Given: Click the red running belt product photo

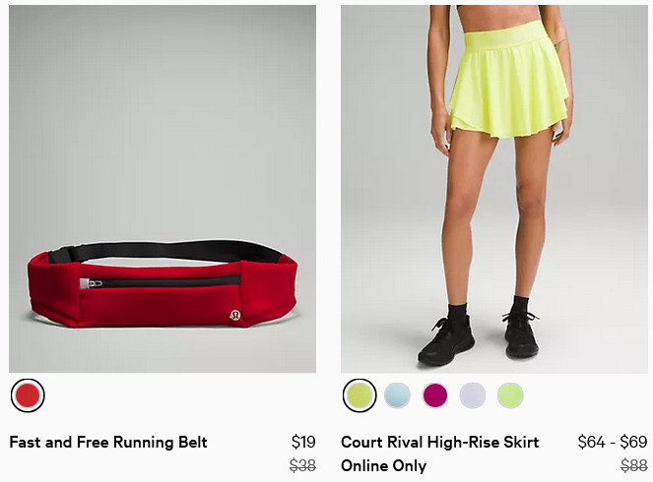Looking at the screenshot, I should [x=163, y=189].
